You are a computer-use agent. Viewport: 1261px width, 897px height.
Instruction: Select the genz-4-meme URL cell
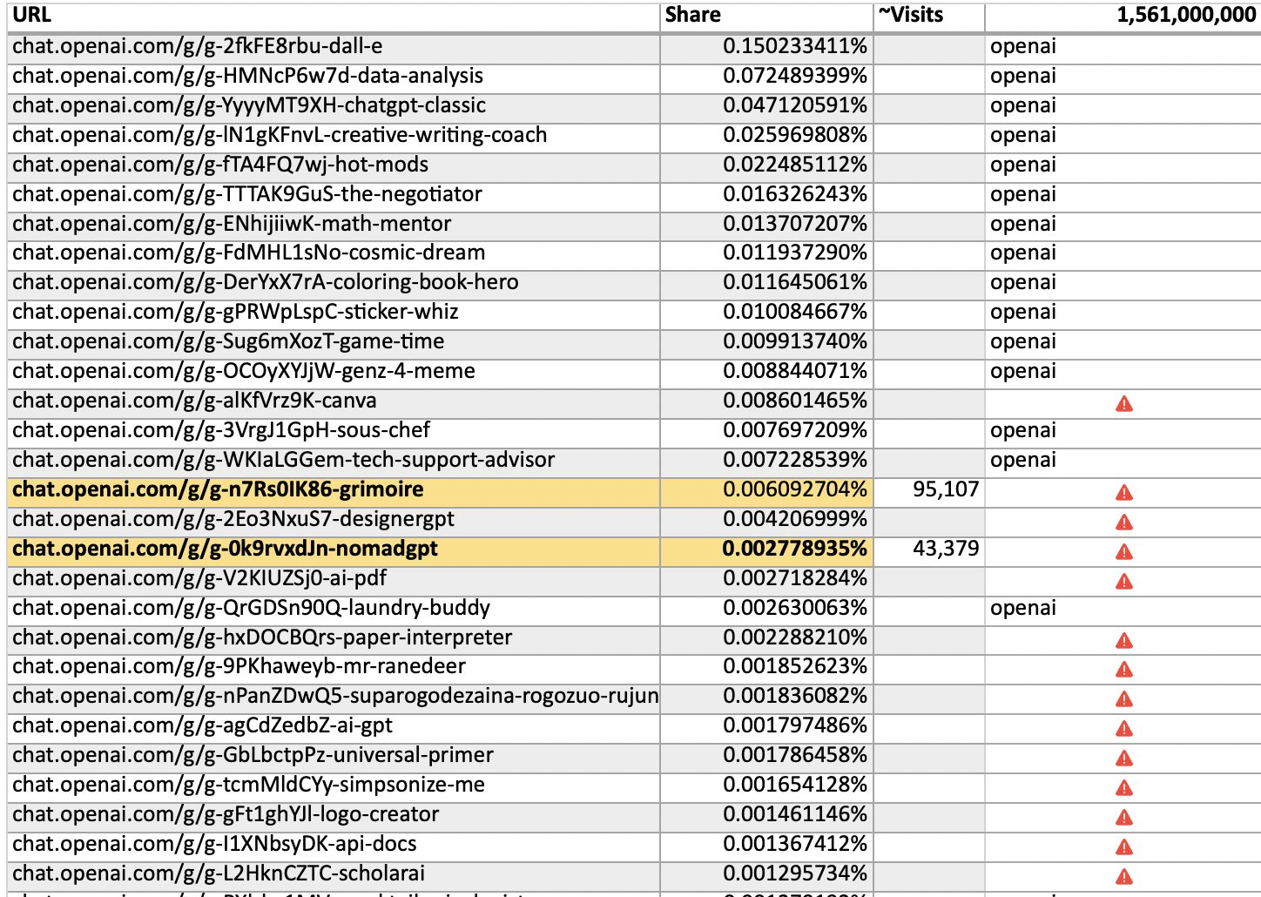coord(334,373)
